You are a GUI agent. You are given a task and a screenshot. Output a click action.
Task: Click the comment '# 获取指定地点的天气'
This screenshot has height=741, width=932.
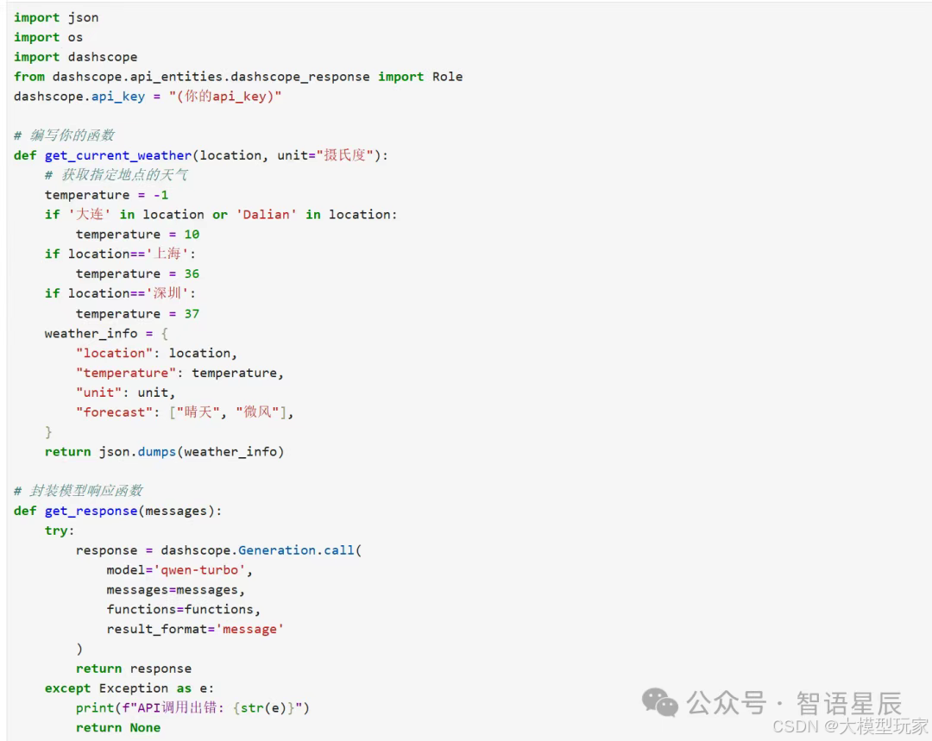[116, 175]
